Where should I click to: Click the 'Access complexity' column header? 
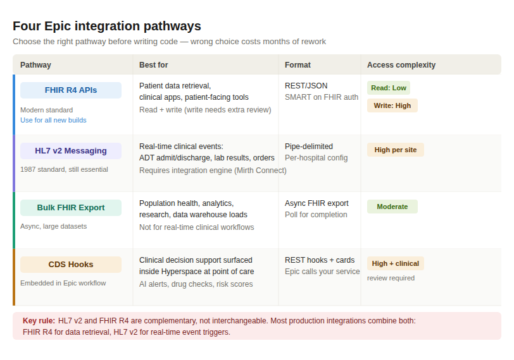pos(401,65)
